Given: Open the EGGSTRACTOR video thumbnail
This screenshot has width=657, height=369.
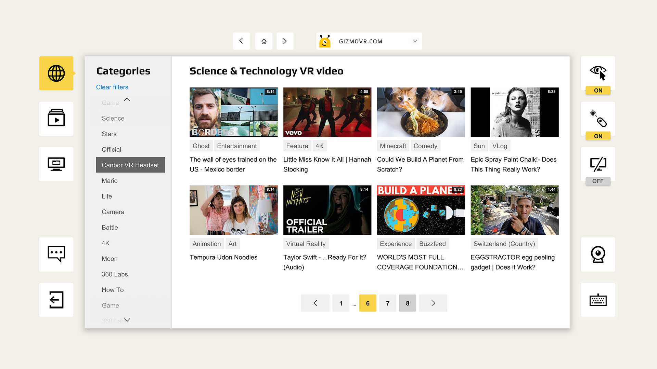Looking at the screenshot, I should click(515, 210).
